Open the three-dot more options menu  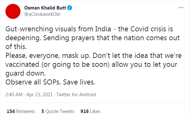[181, 8]
